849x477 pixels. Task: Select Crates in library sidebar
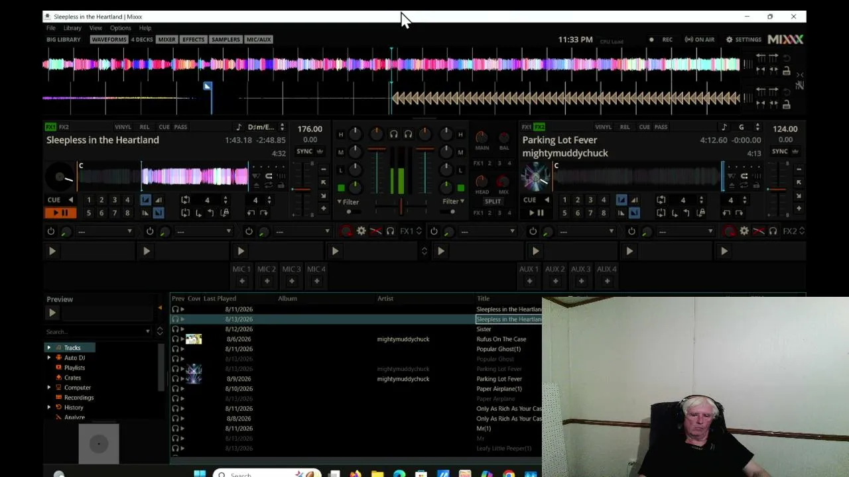[72, 378]
